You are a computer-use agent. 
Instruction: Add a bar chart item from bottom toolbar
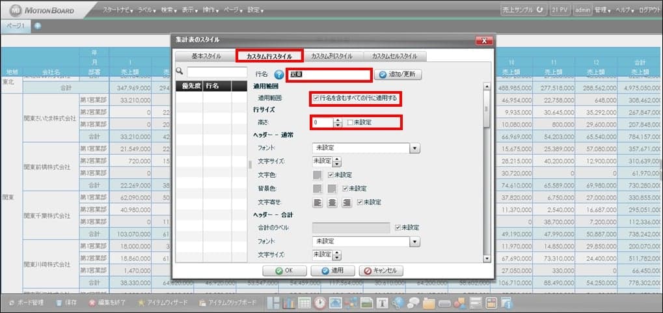pyautogui.click(x=290, y=303)
